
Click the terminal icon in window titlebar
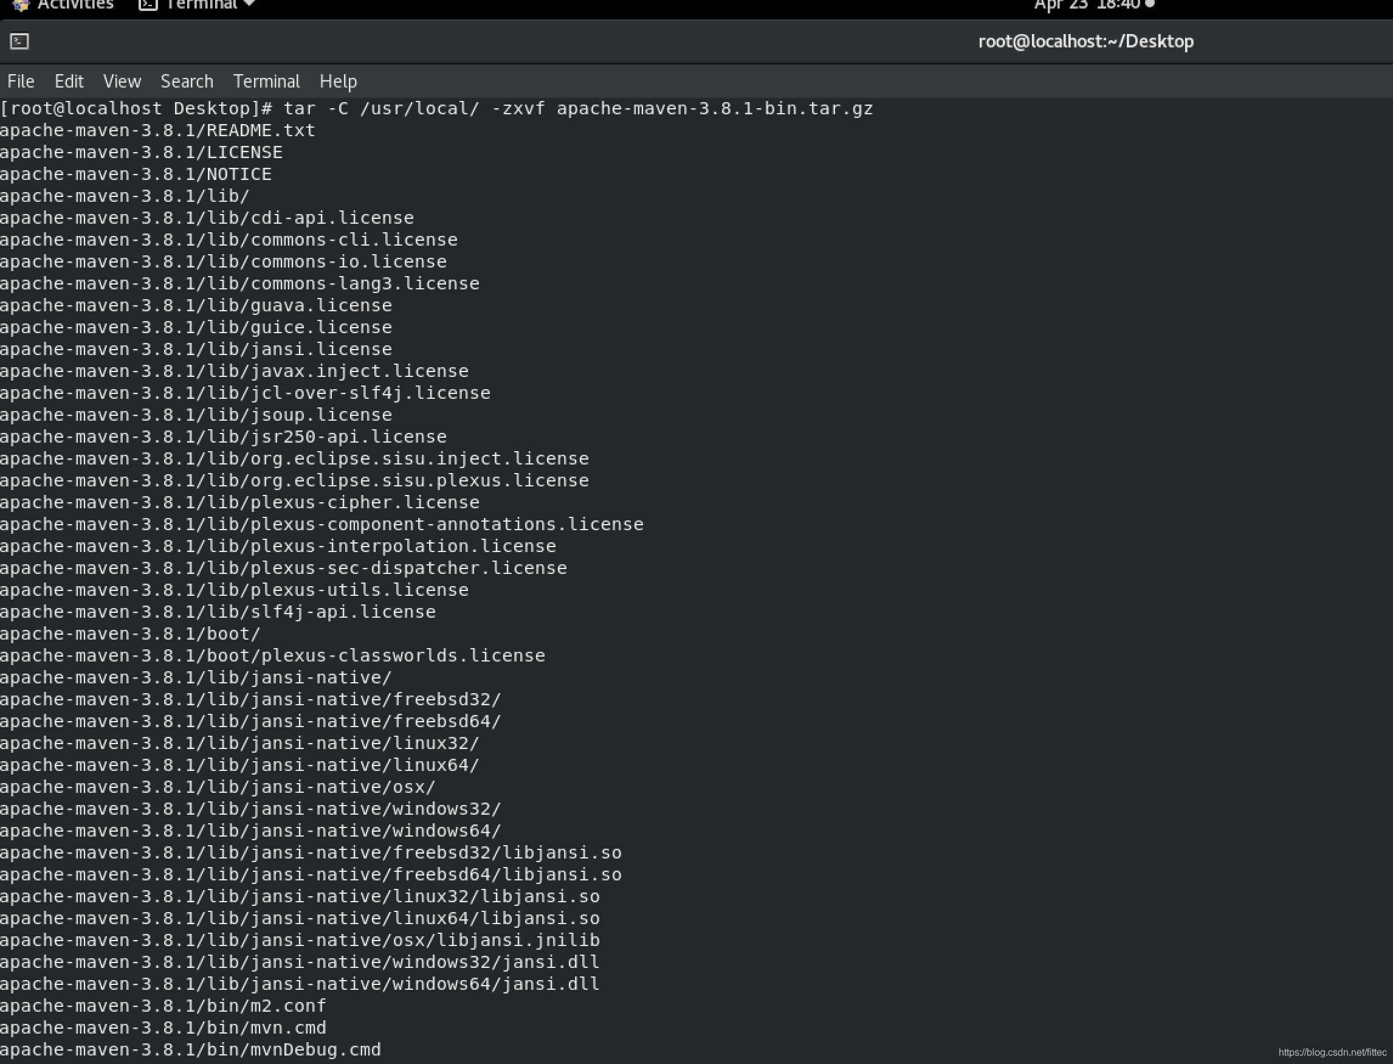(19, 41)
